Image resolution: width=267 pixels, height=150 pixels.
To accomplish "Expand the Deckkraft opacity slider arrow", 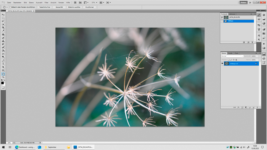I will pos(257,56).
